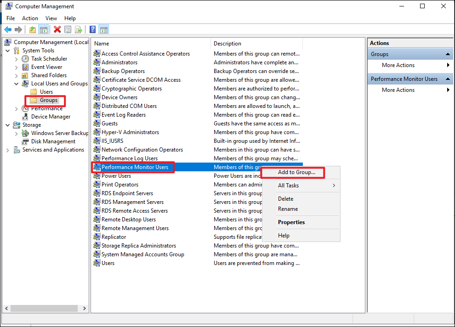The width and height of the screenshot is (455, 327).
Task: Select the Groups folder in tree
Action: pos(48,100)
